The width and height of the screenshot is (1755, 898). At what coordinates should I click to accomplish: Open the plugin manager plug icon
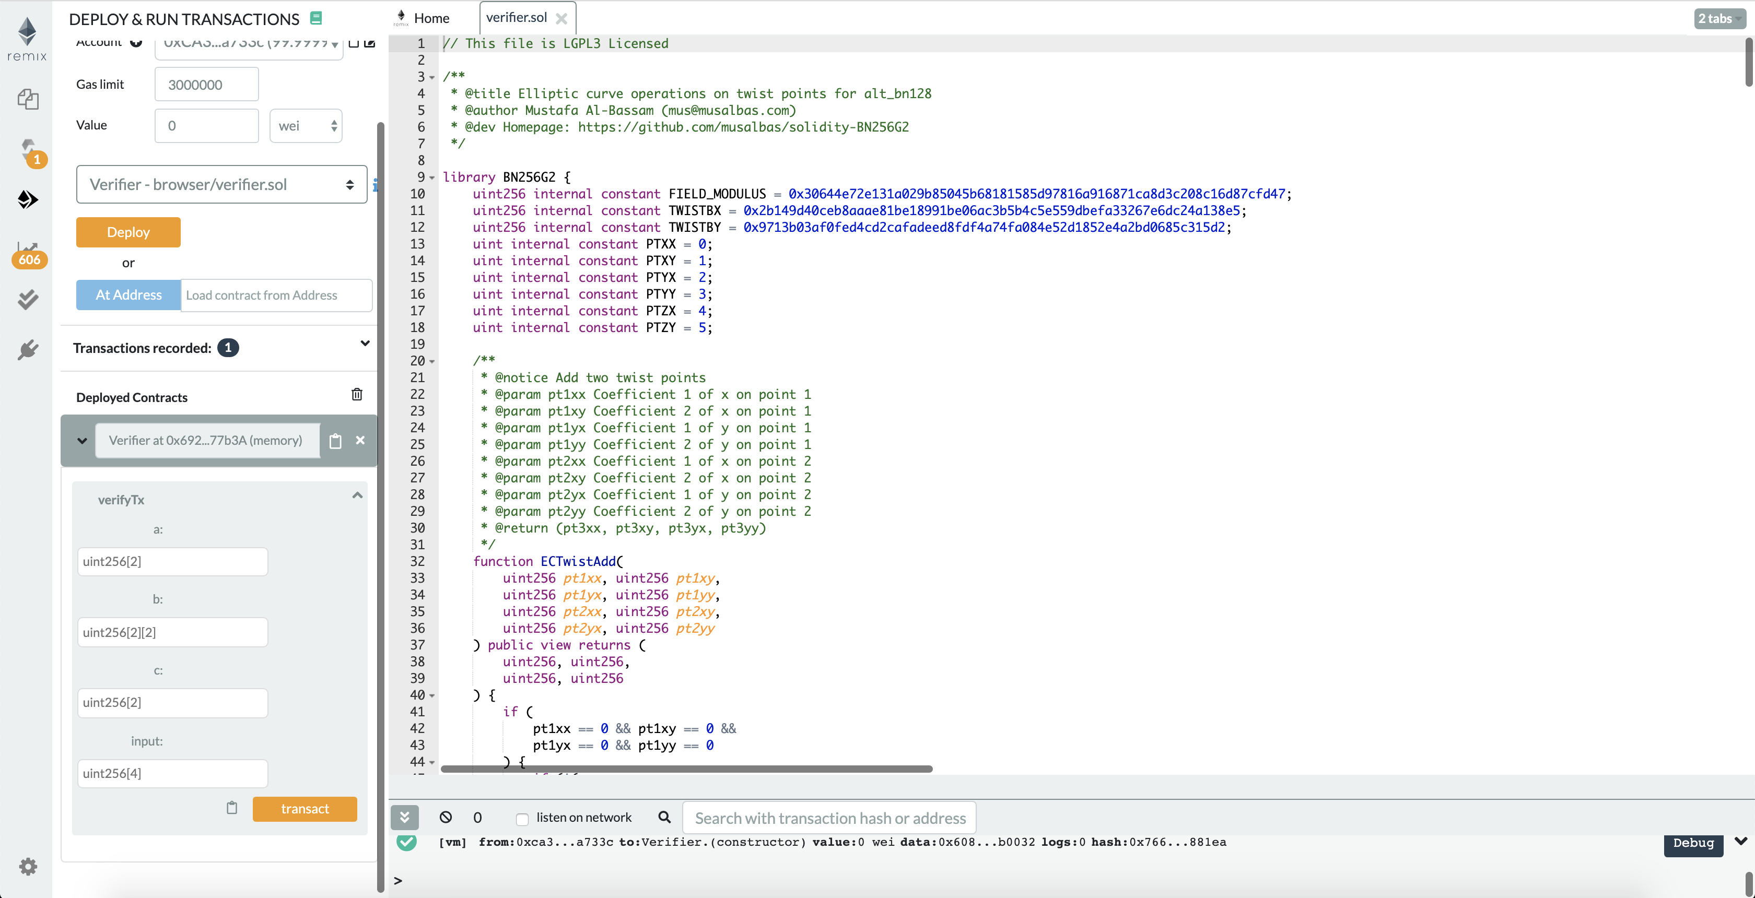[28, 350]
